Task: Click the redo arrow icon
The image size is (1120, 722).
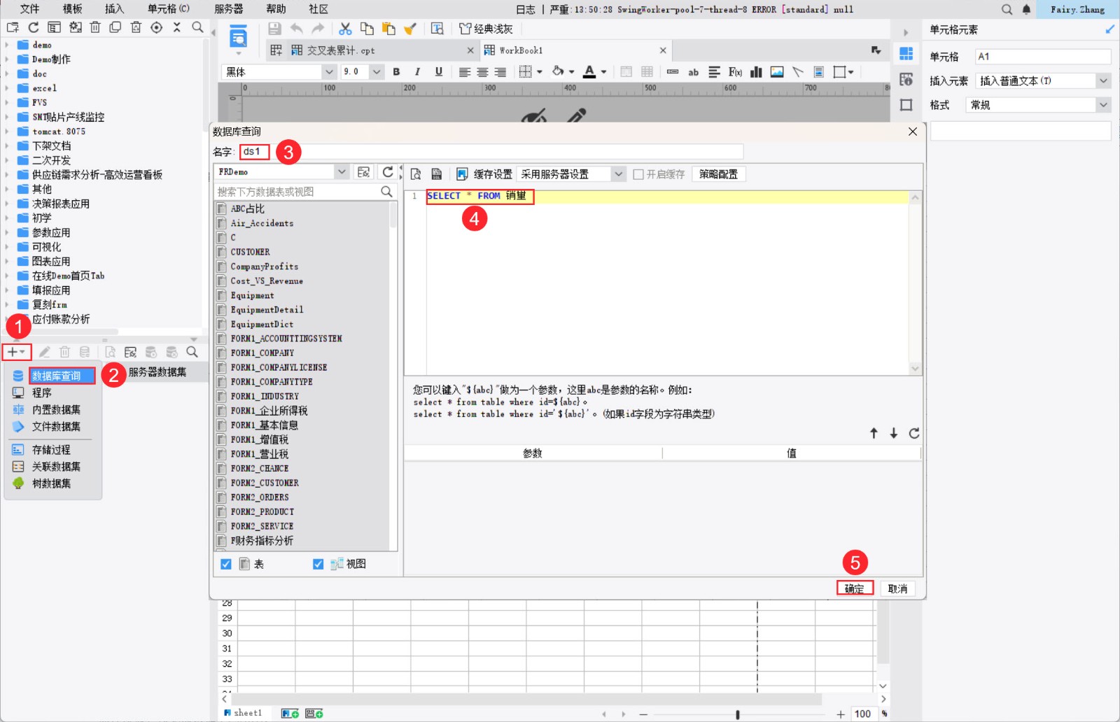Action: (318, 29)
